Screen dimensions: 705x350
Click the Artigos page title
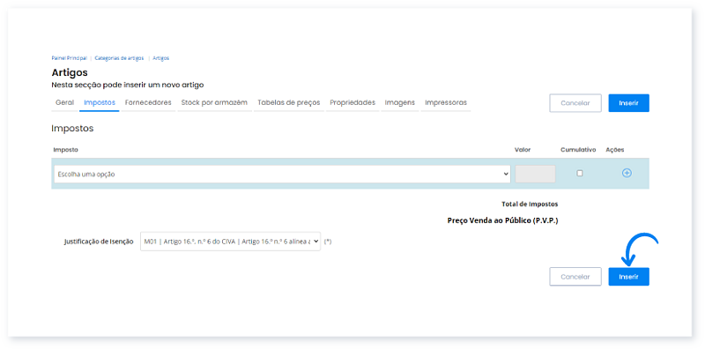[70, 72]
